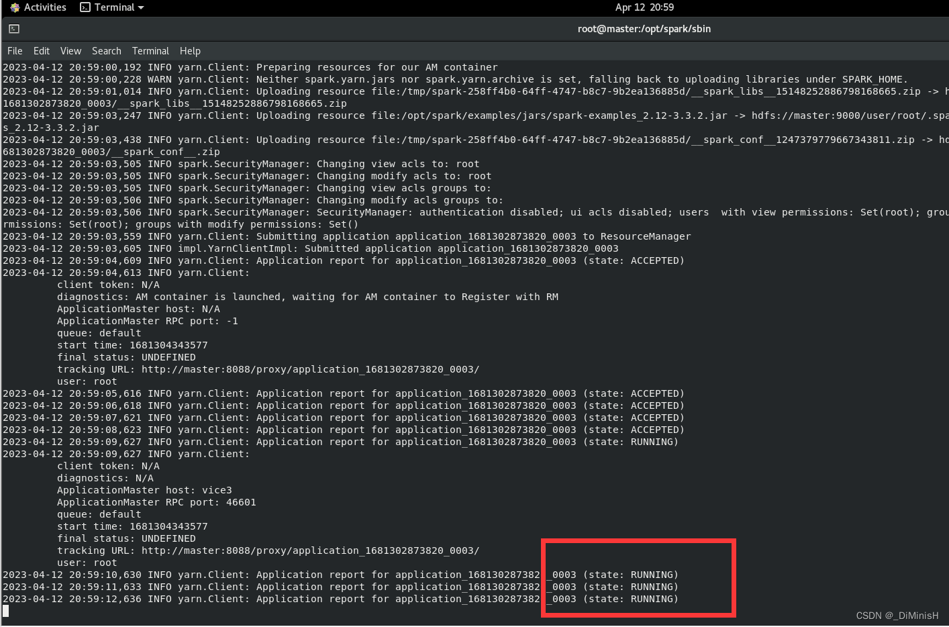This screenshot has width=949, height=627.
Task: Click the line 'Preparing resources for our AM container'
Action: (x=250, y=67)
